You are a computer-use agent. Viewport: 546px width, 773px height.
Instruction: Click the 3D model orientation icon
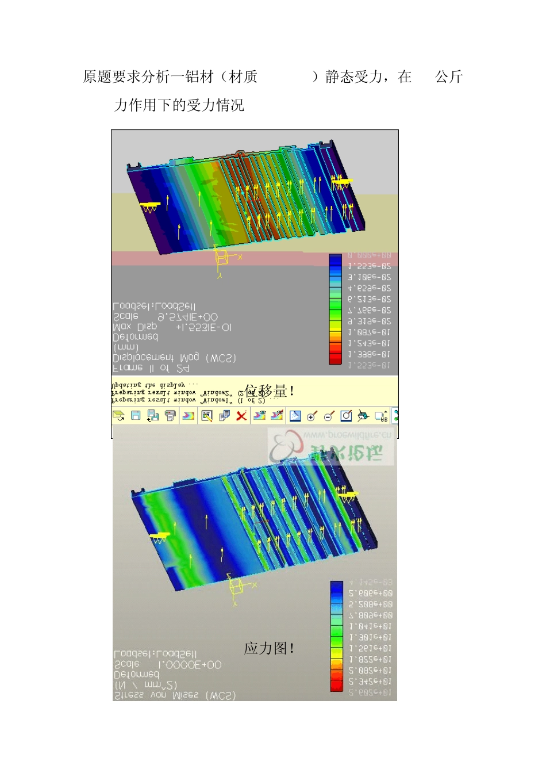363,415
